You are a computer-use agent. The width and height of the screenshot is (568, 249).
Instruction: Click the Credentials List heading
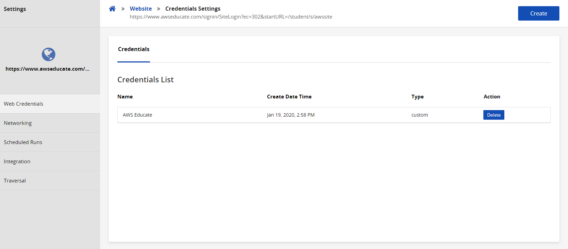tap(145, 80)
